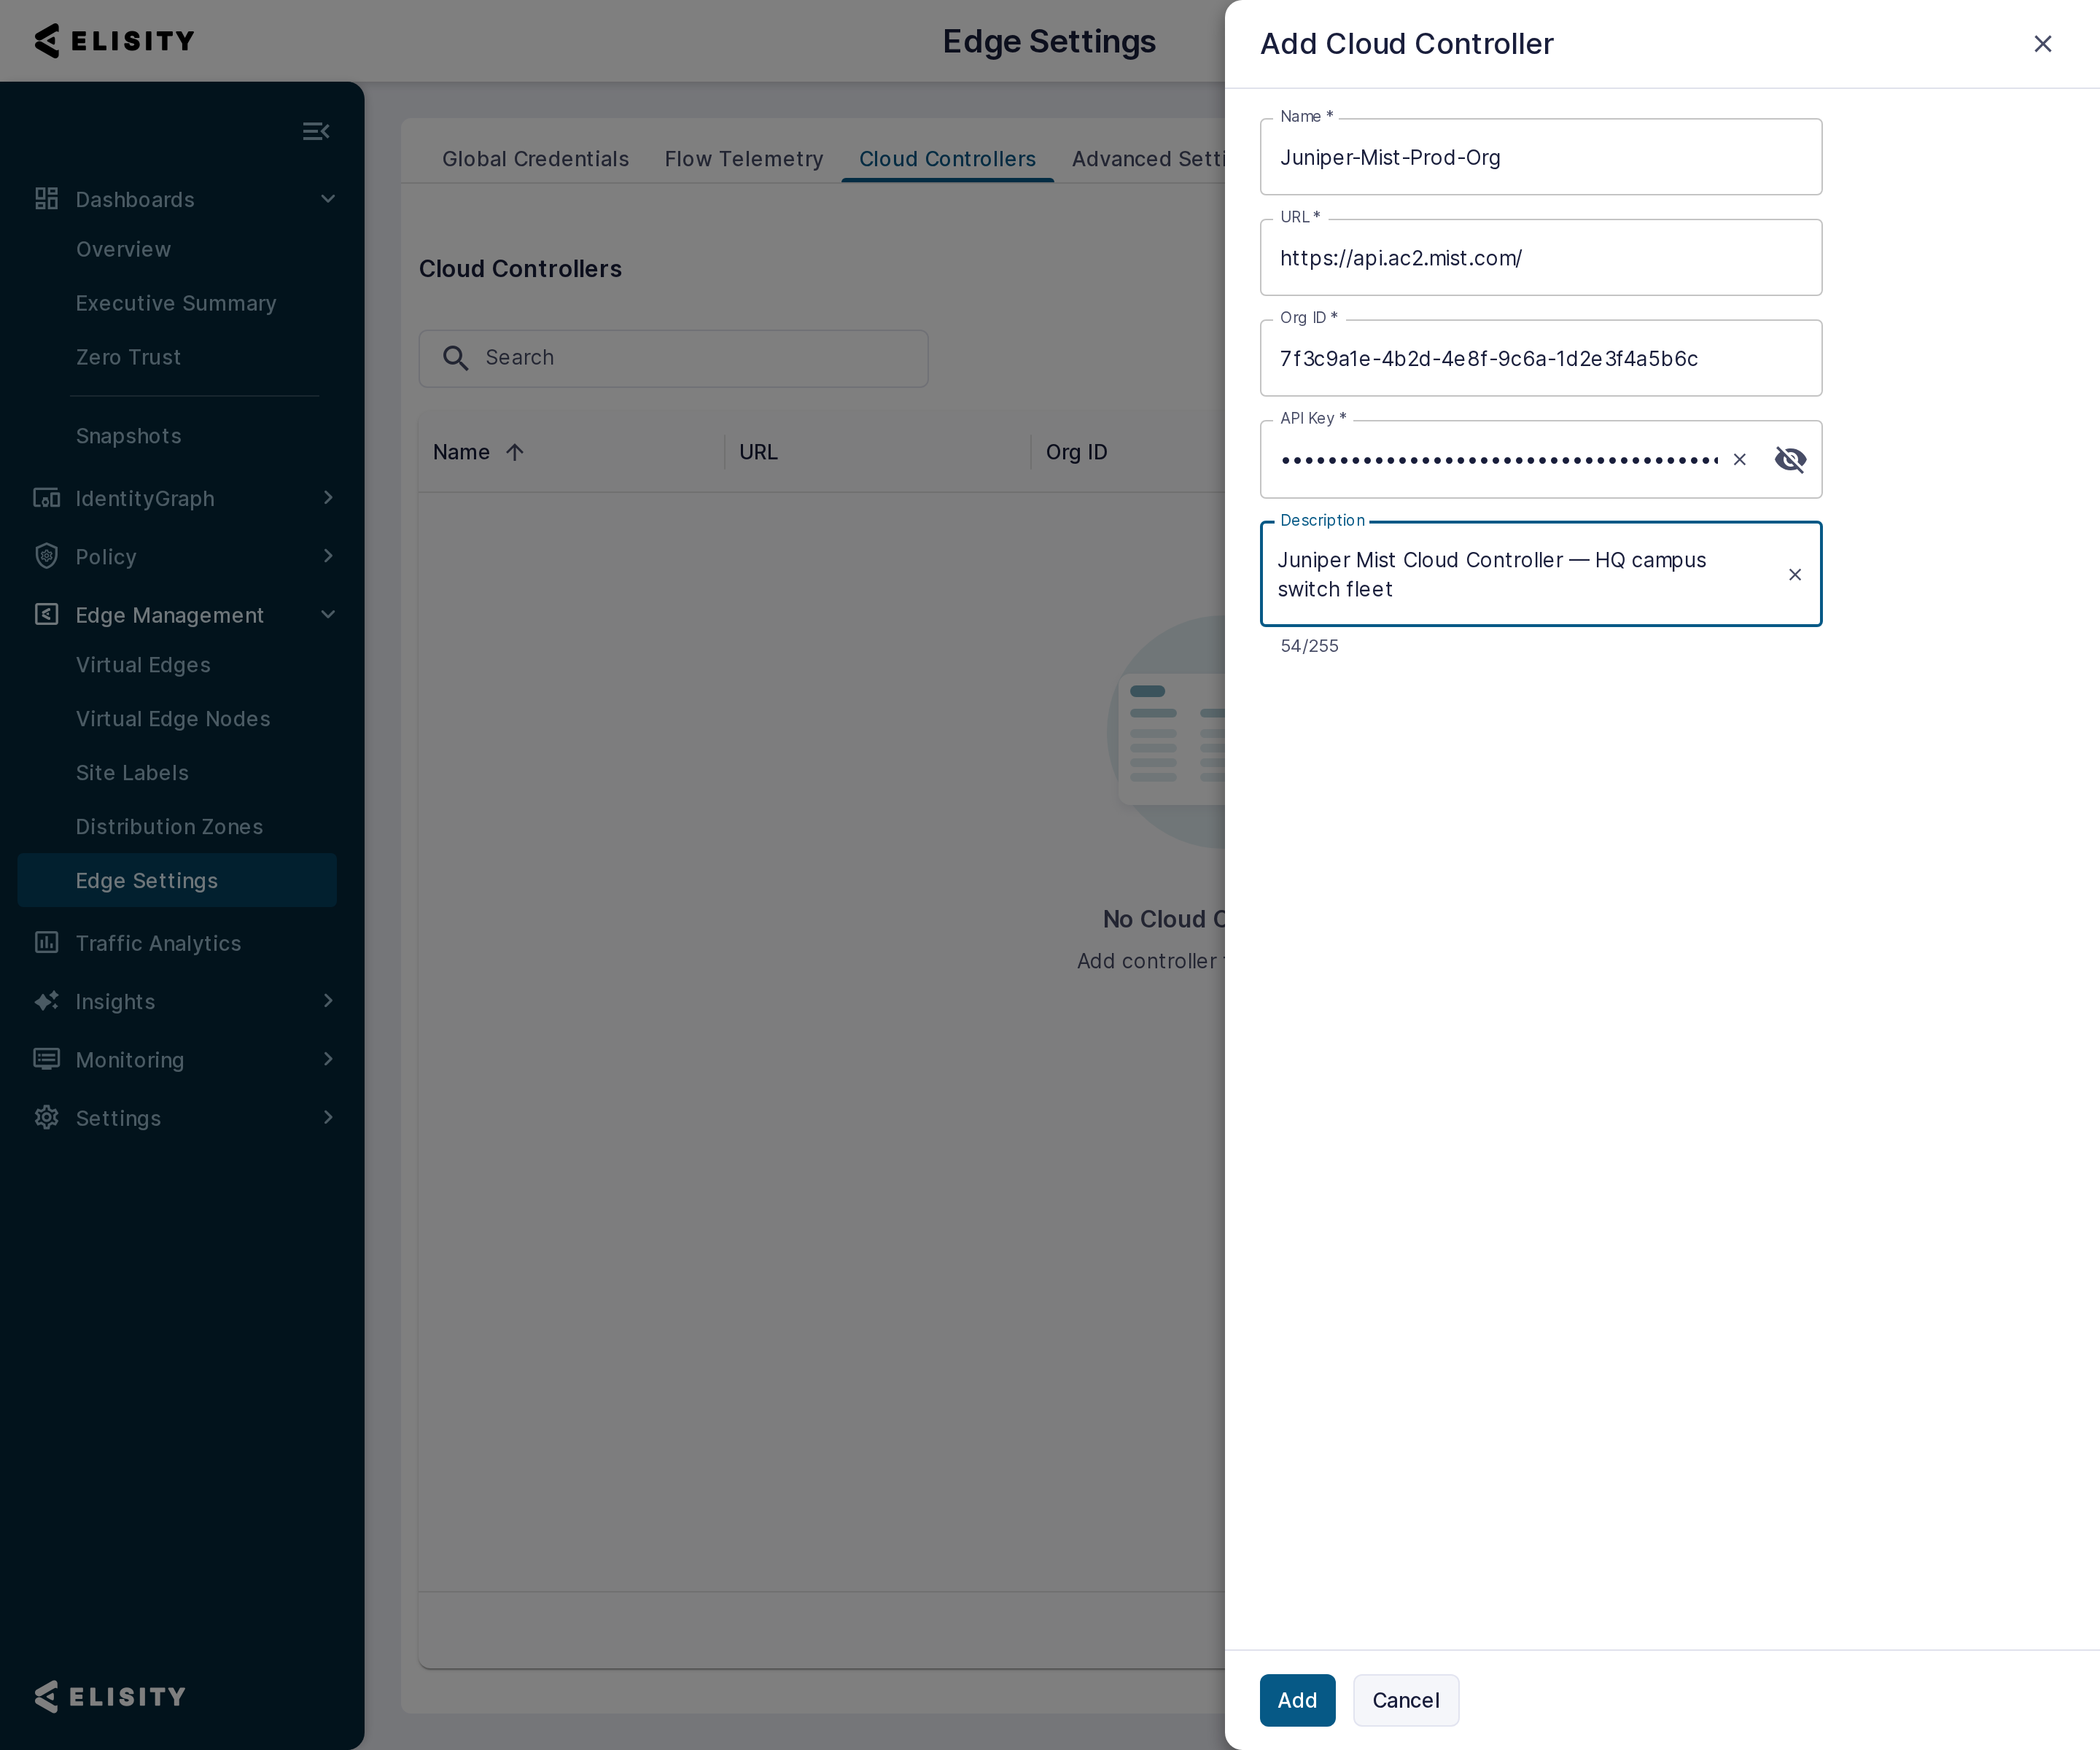The height and width of the screenshot is (1750, 2100).
Task: Click the Elisity logo in sidebar footer
Action: point(110,1696)
